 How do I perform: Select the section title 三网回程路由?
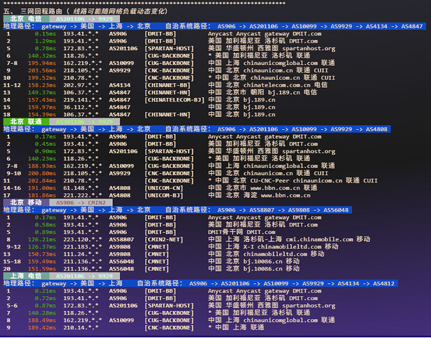click(41, 11)
